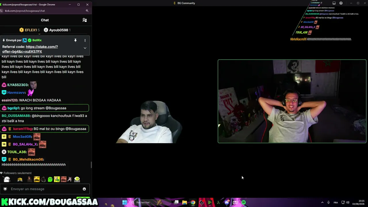The height and width of the screenshot is (207, 368).
Task: Insert the yellow sad emoji emote
Action: pos(20,179)
